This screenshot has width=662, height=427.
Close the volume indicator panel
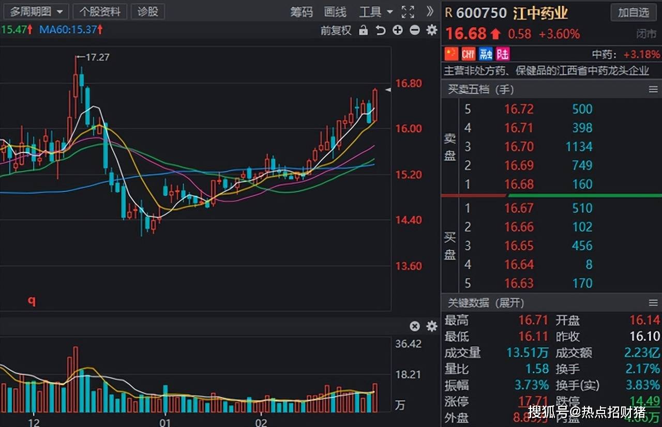click(x=415, y=326)
